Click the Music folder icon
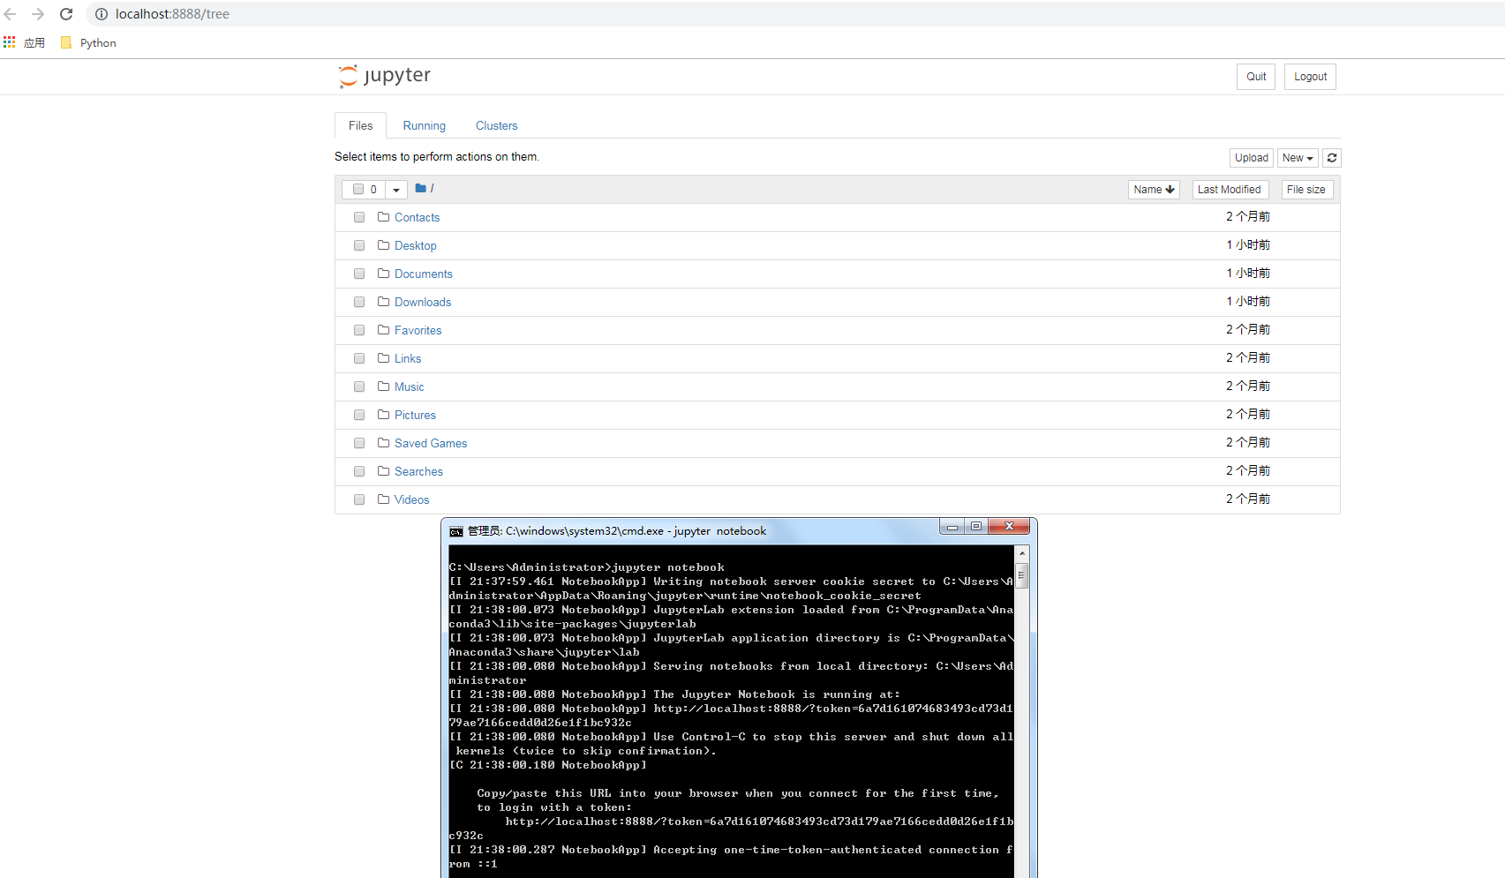This screenshot has height=878, width=1505. tap(383, 386)
